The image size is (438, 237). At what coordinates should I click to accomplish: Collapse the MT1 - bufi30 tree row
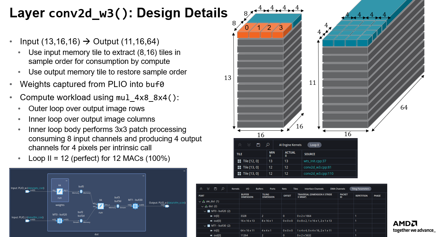(x=205, y=225)
